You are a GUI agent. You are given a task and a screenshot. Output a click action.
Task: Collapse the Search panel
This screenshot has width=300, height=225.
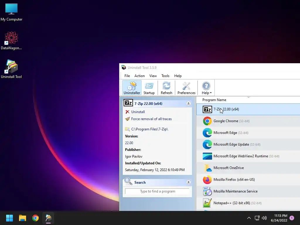(x=188, y=182)
